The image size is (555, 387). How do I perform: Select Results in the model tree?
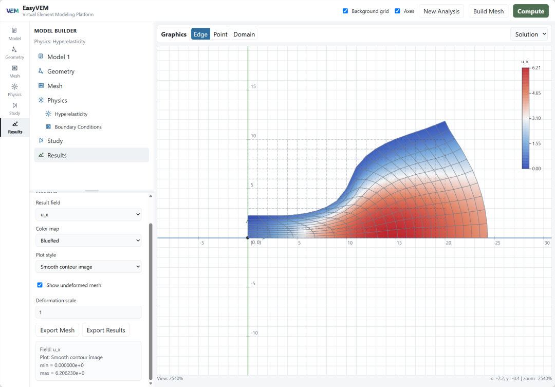click(91, 155)
